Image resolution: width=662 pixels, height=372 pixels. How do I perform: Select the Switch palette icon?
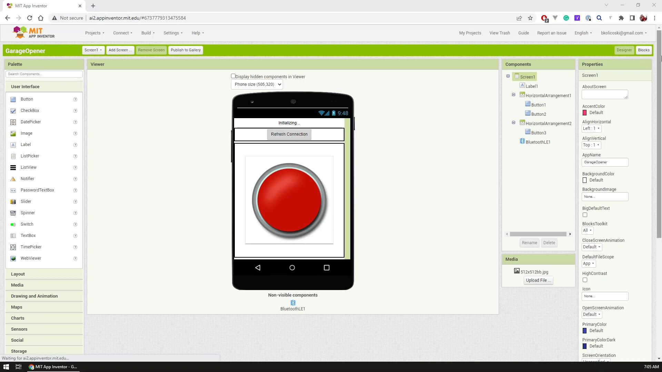13,225
